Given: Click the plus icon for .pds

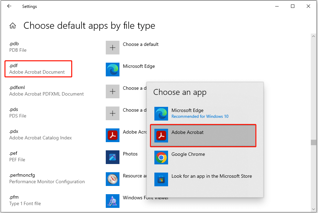Looking at the screenshot, I should point(113,113).
